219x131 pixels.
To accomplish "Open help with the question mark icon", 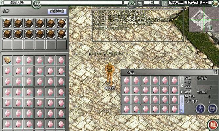I will click(x=164, y=3).
